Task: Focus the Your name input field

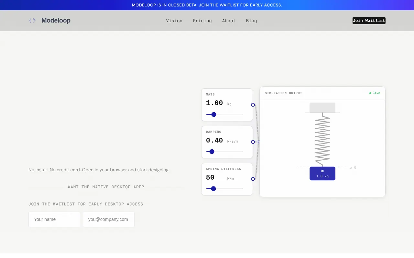Action: pyautogui.click(x=54, y=219)
